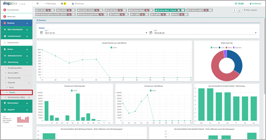The image size is (266, 140).
Task: Click red blocked icon on 11 (NEF)
Action: pyautogui.click(x=143, y=15)
